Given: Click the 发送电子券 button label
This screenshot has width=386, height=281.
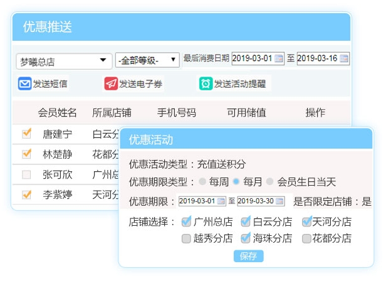Looking at the screenshot, I should coord(140,84).
